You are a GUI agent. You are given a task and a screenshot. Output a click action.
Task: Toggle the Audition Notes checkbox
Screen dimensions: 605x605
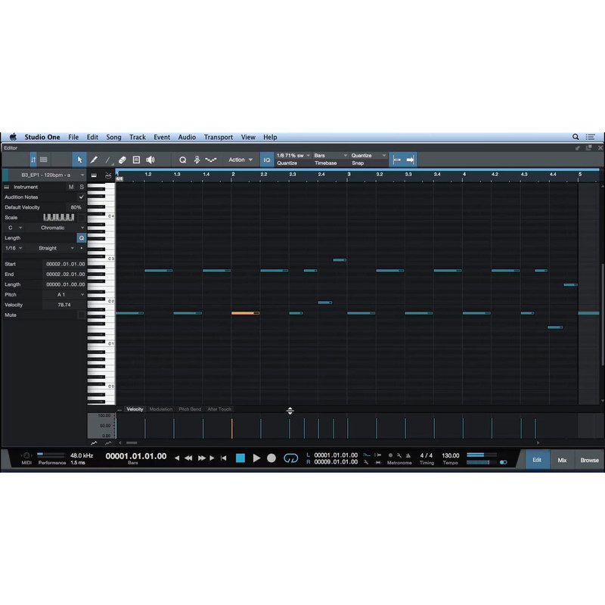pos(82,197)
